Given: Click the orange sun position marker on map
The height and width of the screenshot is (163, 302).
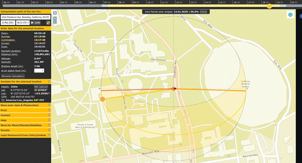Looking at the screenshot, I should 102,99.
